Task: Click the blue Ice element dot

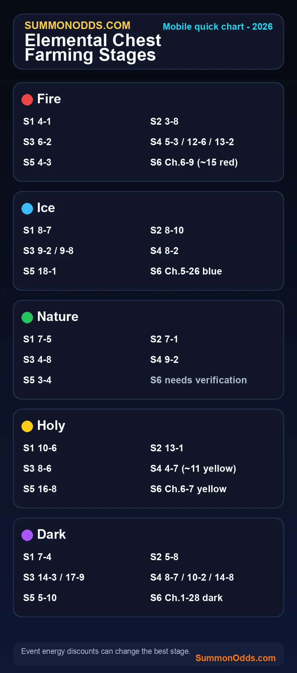Action: [x=27, y=208]
